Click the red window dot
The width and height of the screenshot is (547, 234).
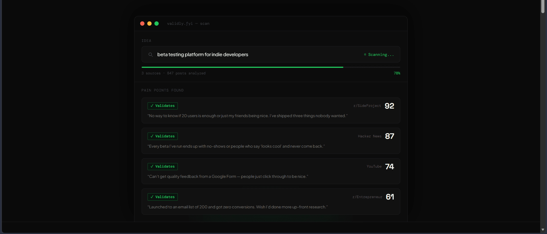[x=142, y=24]
